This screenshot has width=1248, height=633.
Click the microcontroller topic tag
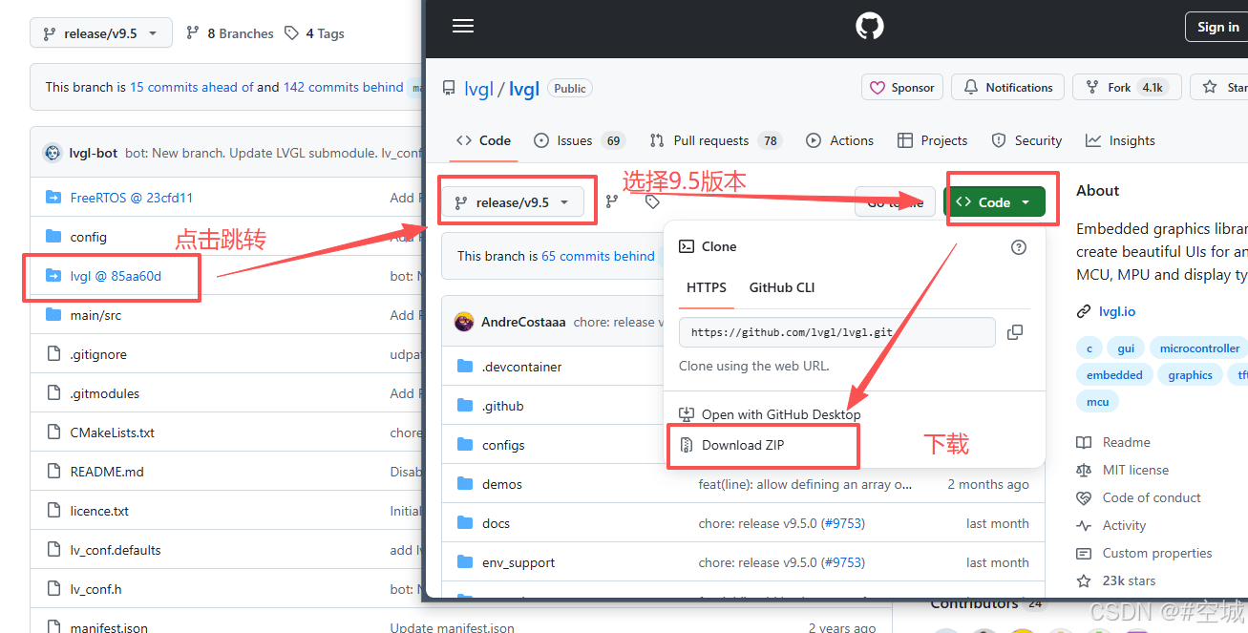1199,348
